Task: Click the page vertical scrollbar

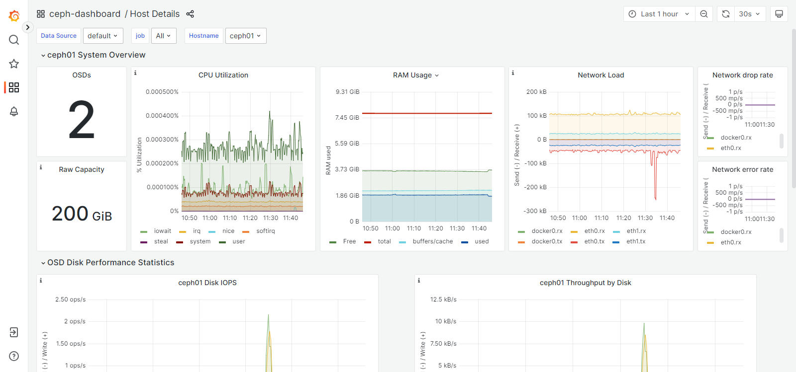Action: pyautogui.click(x=794, y=108)
